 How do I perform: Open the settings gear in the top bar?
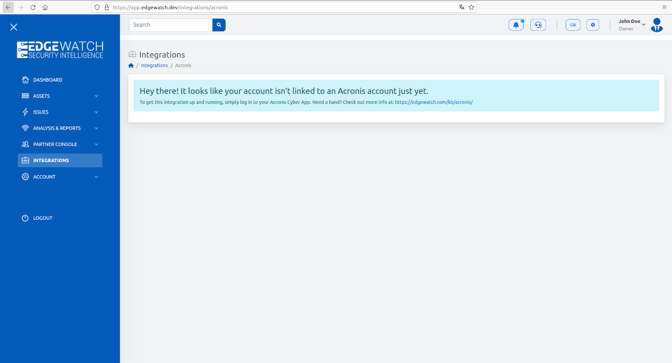[592, 25]
